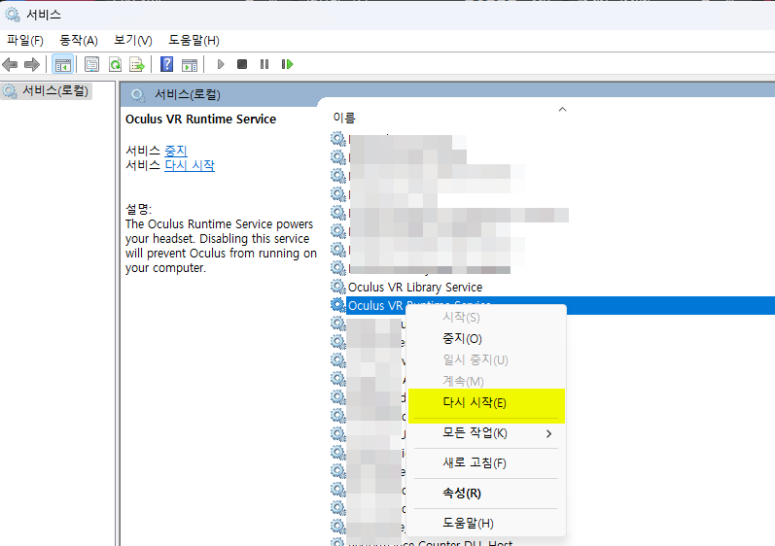
Task: Click the Stop Service square icon
Action: (x=242, y=64)
